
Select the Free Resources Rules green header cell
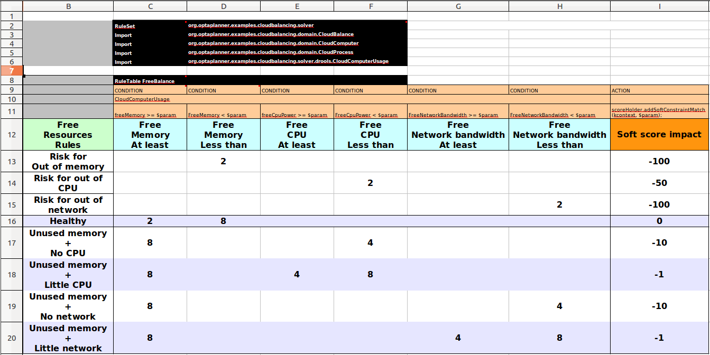click(68, 135)
